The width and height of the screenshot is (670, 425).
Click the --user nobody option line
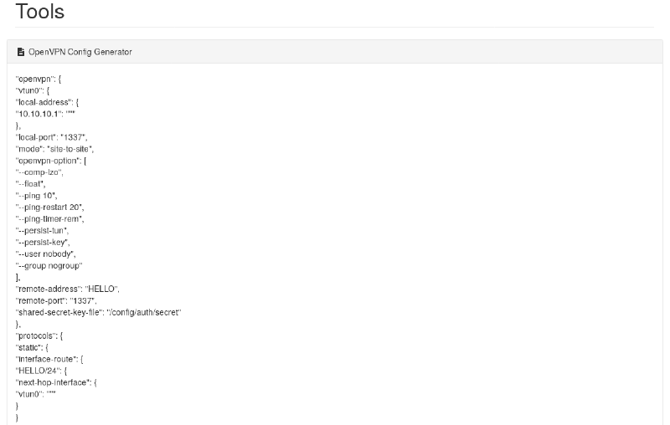[x=46, y=253]
